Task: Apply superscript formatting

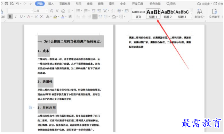Action: coord(36,17)
